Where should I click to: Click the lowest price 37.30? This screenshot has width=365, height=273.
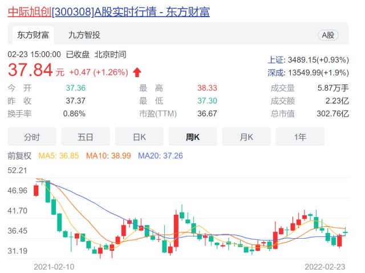(x=207, y=101)
